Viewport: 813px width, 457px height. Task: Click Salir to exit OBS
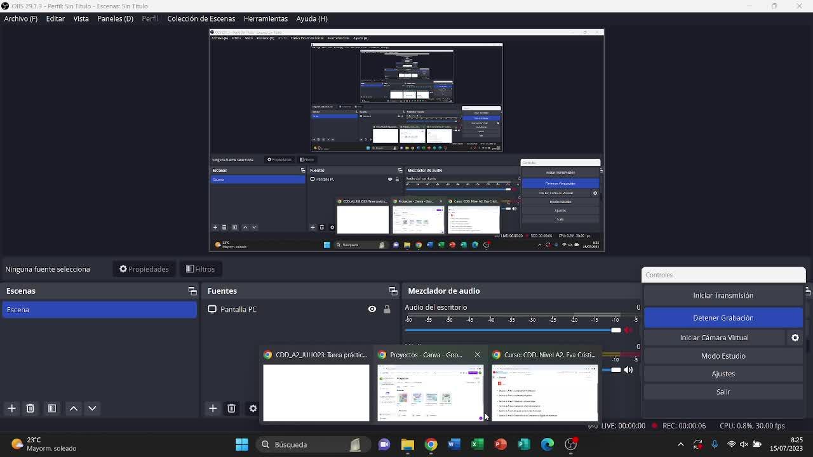tap(723, 392)
